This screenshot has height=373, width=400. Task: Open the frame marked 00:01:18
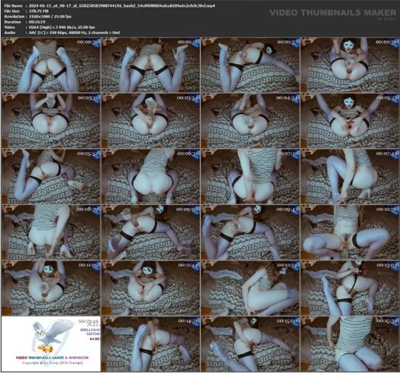pyautogui.click(x=150, y=65)
